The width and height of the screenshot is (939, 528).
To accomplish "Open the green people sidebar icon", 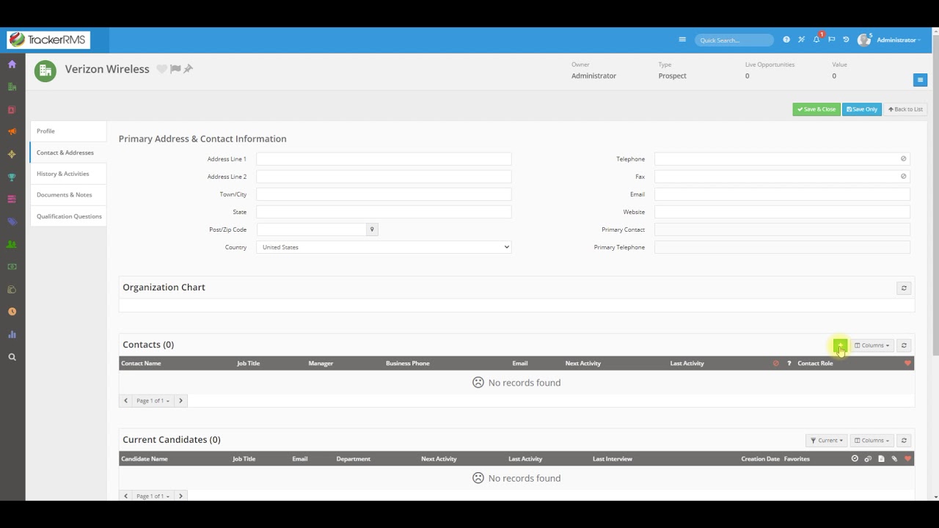I will pos(12,244).
